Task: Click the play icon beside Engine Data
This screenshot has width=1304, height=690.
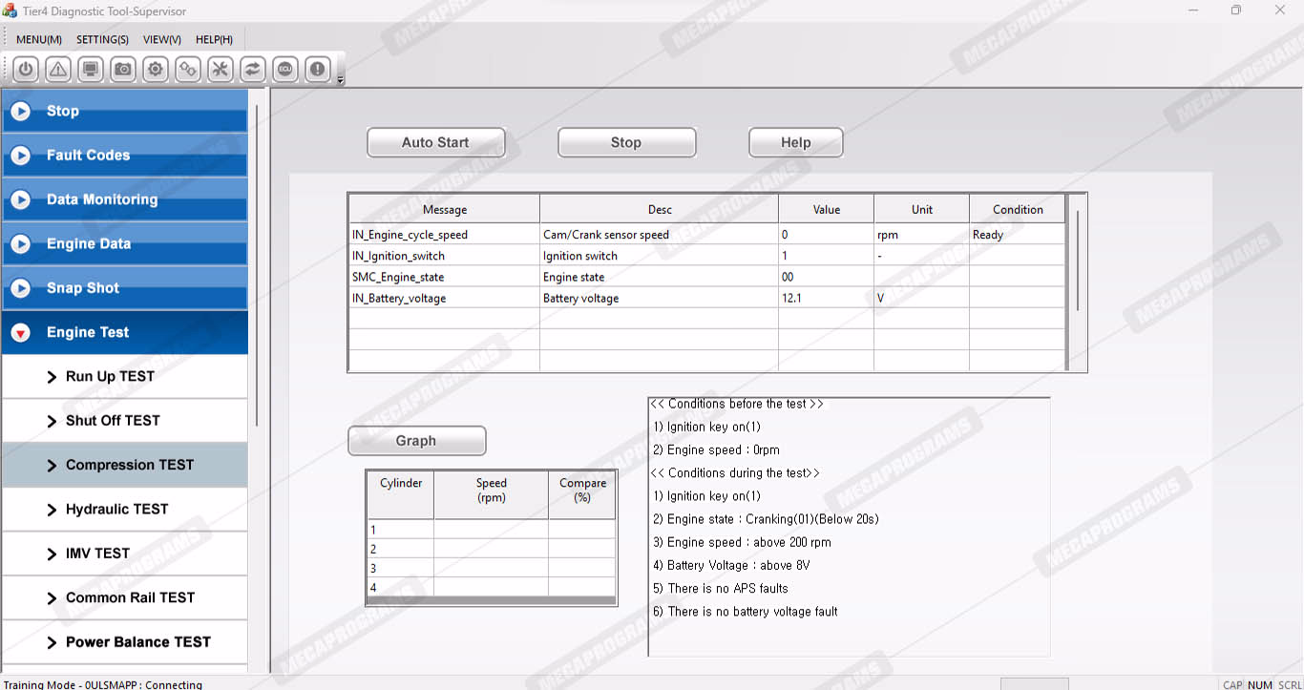Action: pos(21,243)
